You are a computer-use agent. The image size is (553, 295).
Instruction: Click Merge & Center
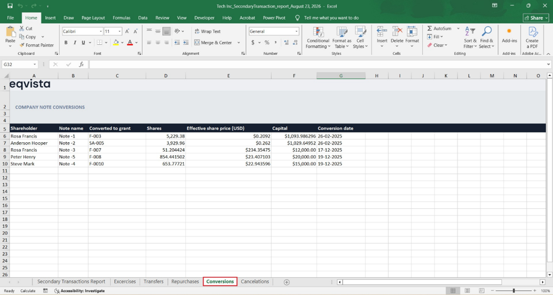coord(213,42)
